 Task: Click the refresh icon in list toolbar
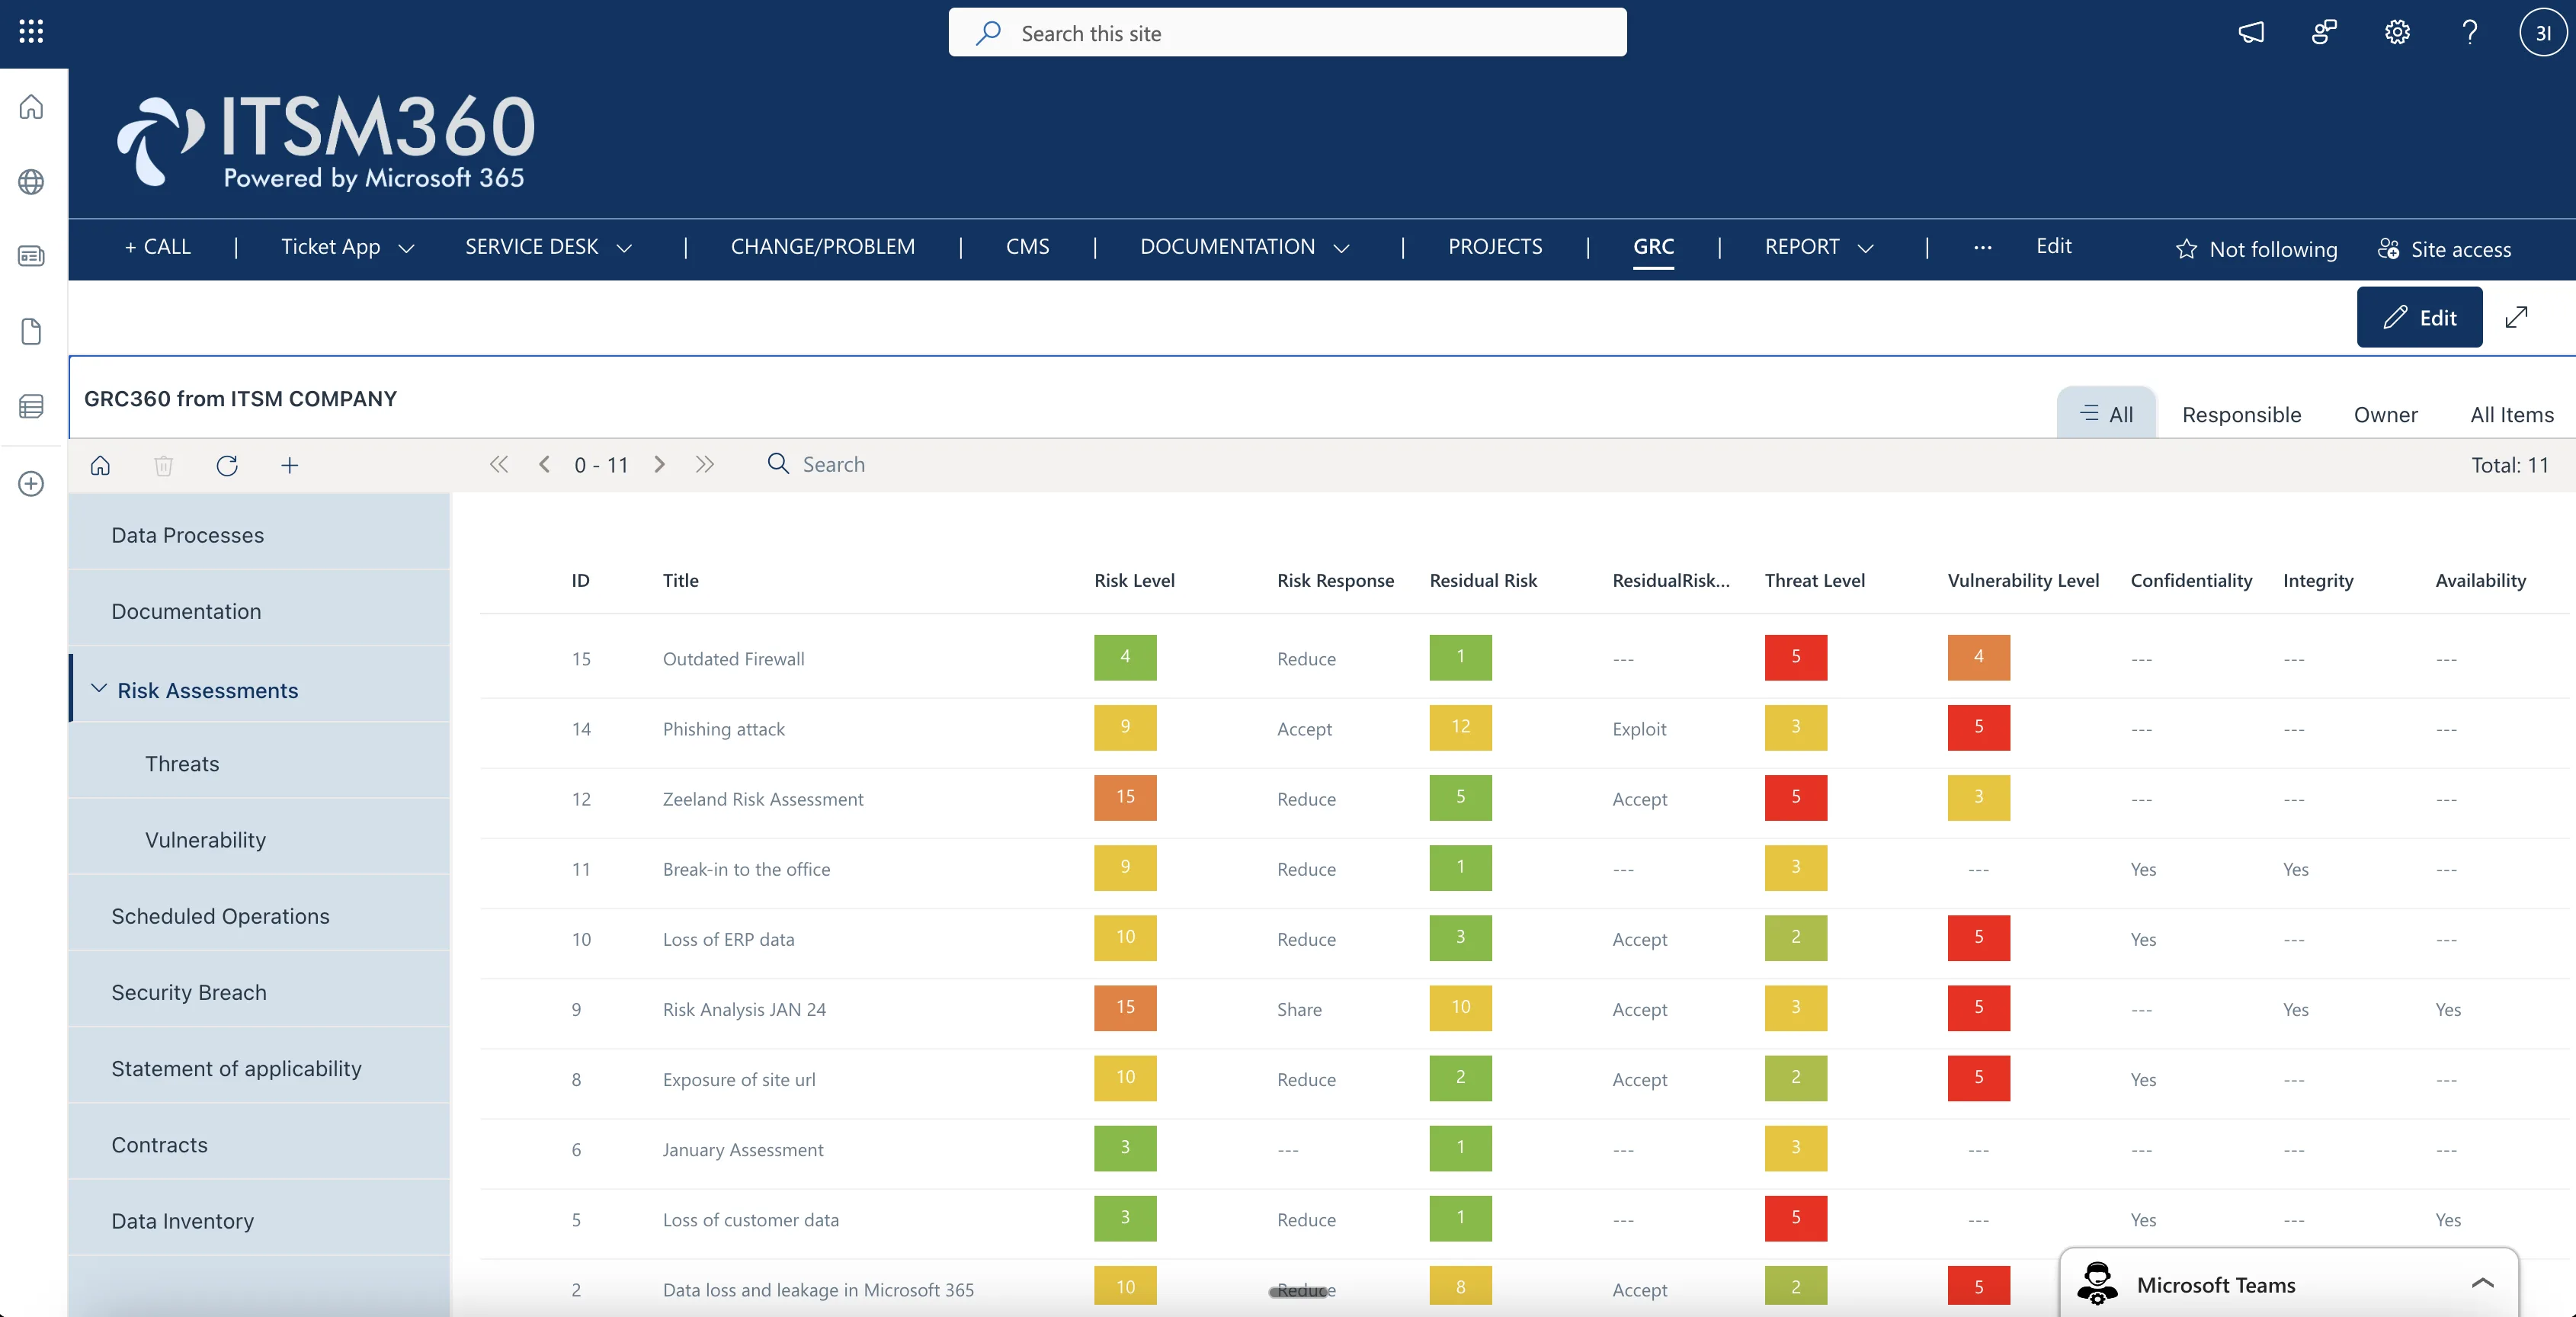coord(227,465)
